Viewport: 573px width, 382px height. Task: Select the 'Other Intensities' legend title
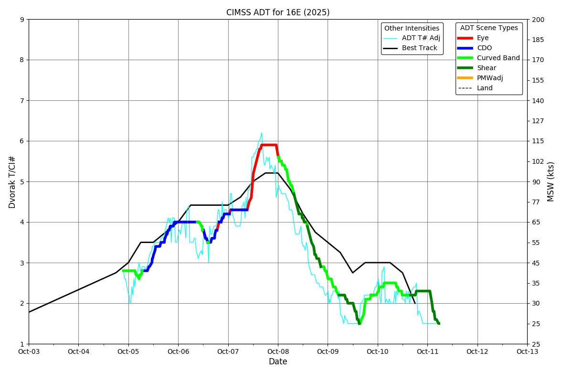(412, 29)
